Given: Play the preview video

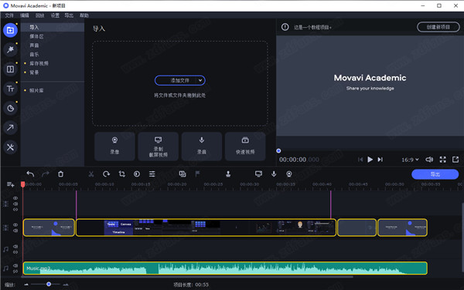Looking at the screenshot, I should [370, 160].
